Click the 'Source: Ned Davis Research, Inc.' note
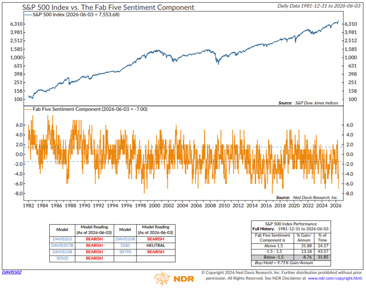Viewport: 366px width, 290px height. 307,198
